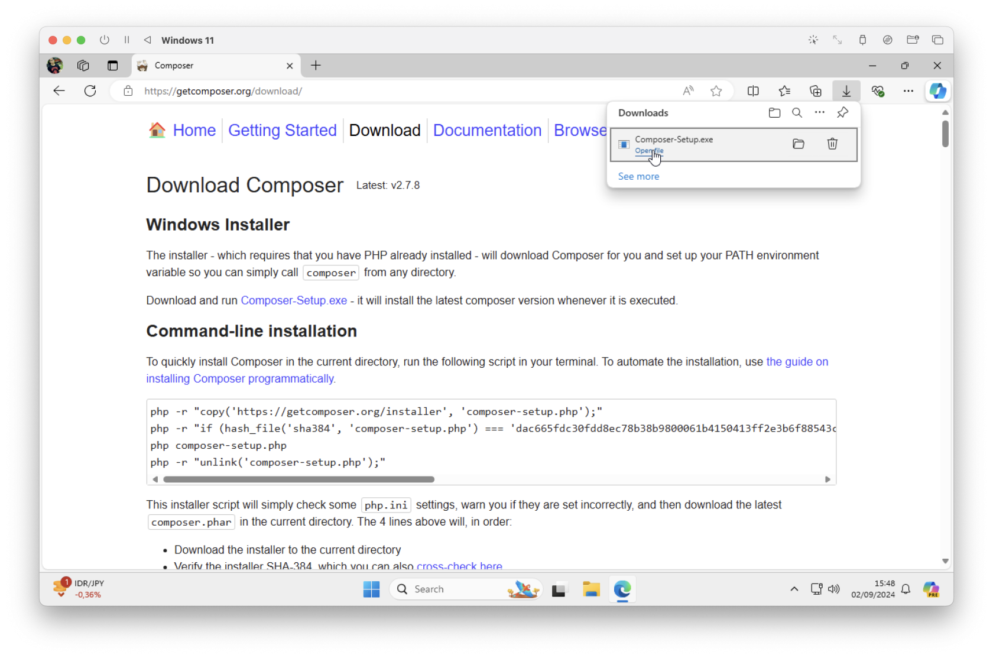Image resolution: width=993 pixels, height=658 pixels.
Task: Click Edge icon on taskbar
Action: point(622,589)
